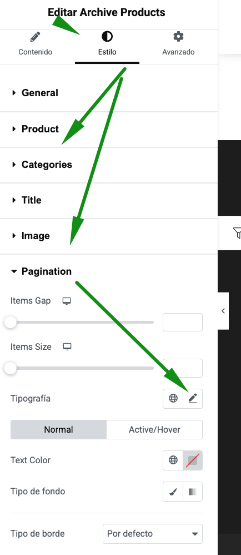Switch to Normal state toggle
This screenshot has height=555, width=241.
[x=59, y=430]
